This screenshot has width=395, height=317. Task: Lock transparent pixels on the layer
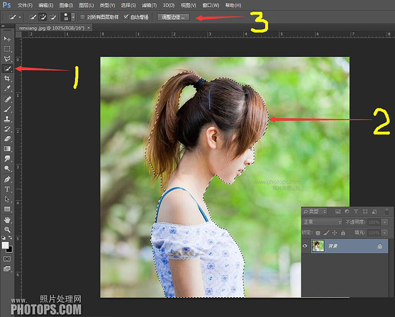coord(318,233)
